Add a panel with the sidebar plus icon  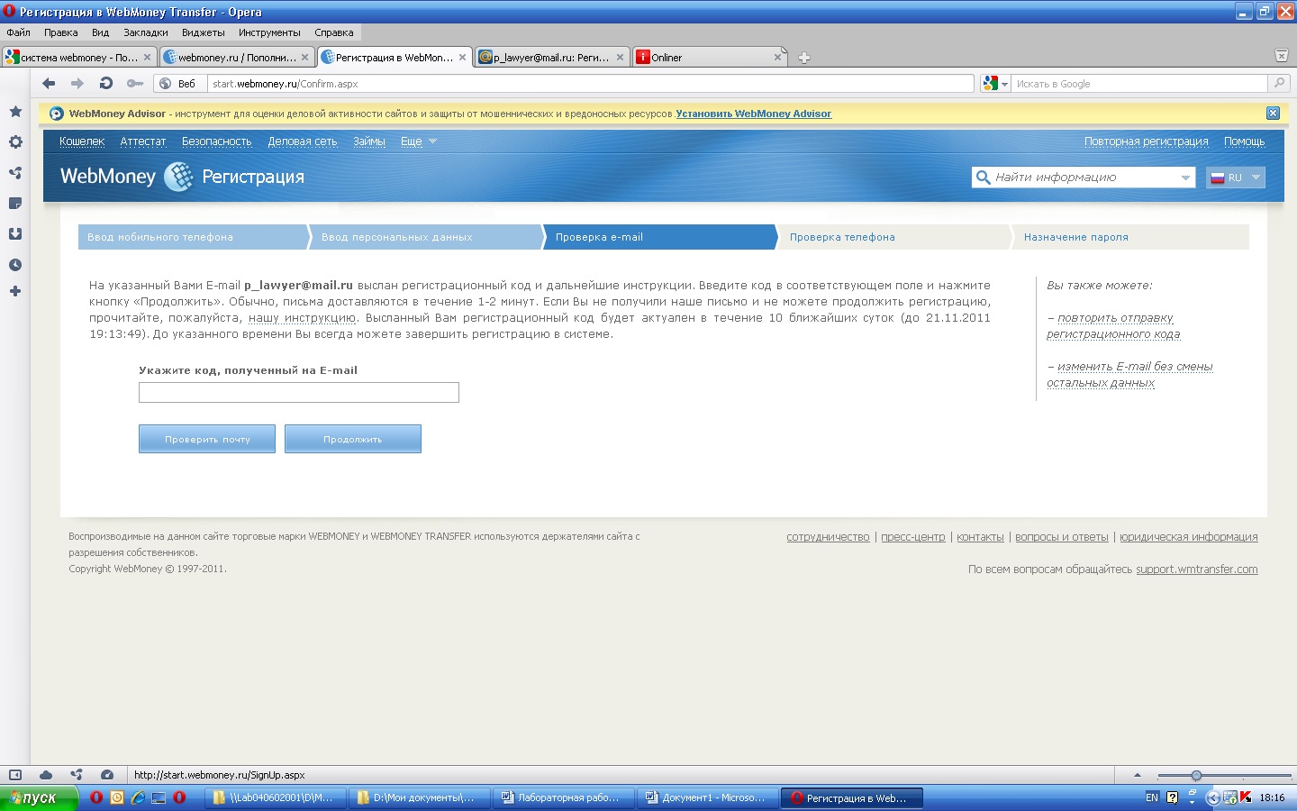(15, 292)
